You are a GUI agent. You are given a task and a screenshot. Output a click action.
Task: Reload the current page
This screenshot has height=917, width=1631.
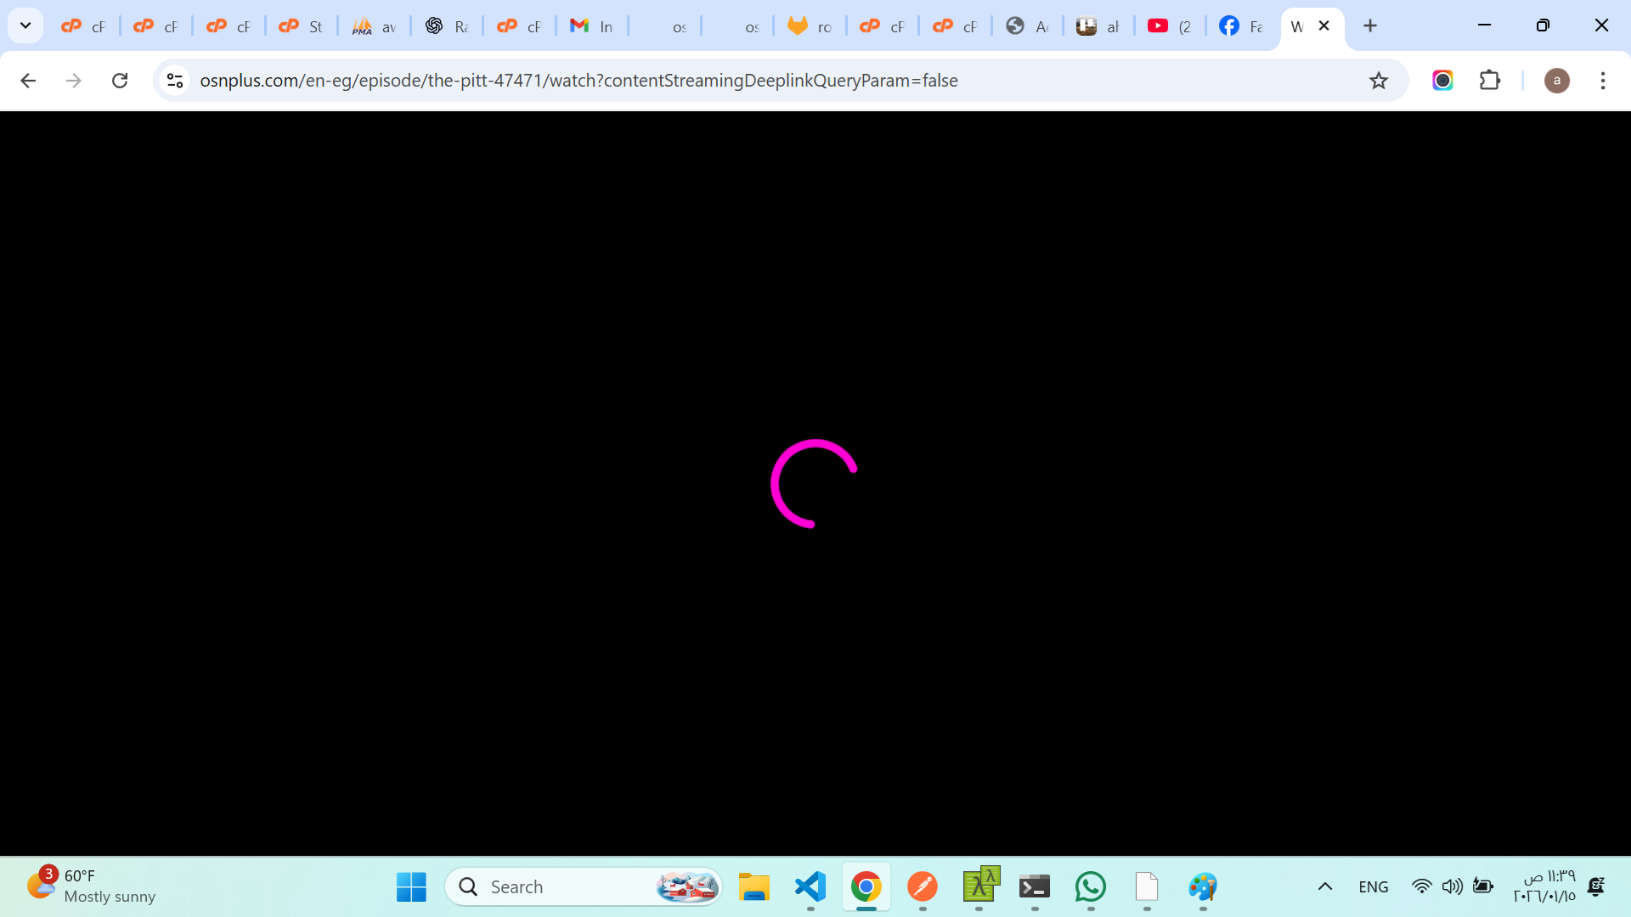point(120,81)
